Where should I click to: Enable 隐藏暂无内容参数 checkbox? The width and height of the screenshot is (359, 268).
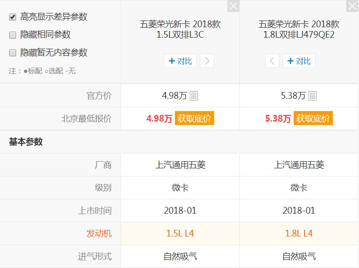click(x=12, y=52)
